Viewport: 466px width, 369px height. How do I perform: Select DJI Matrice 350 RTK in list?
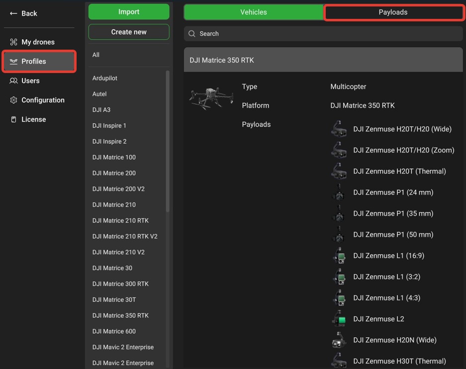click(120, 315)
